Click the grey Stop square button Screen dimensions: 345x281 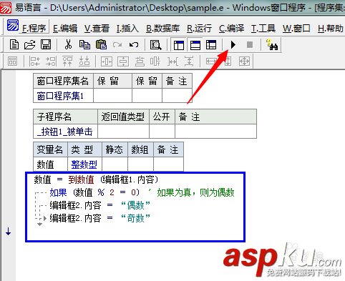coord(250,44)
